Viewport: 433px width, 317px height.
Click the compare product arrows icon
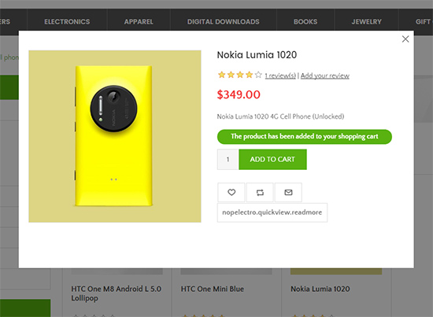click(260, 192)
